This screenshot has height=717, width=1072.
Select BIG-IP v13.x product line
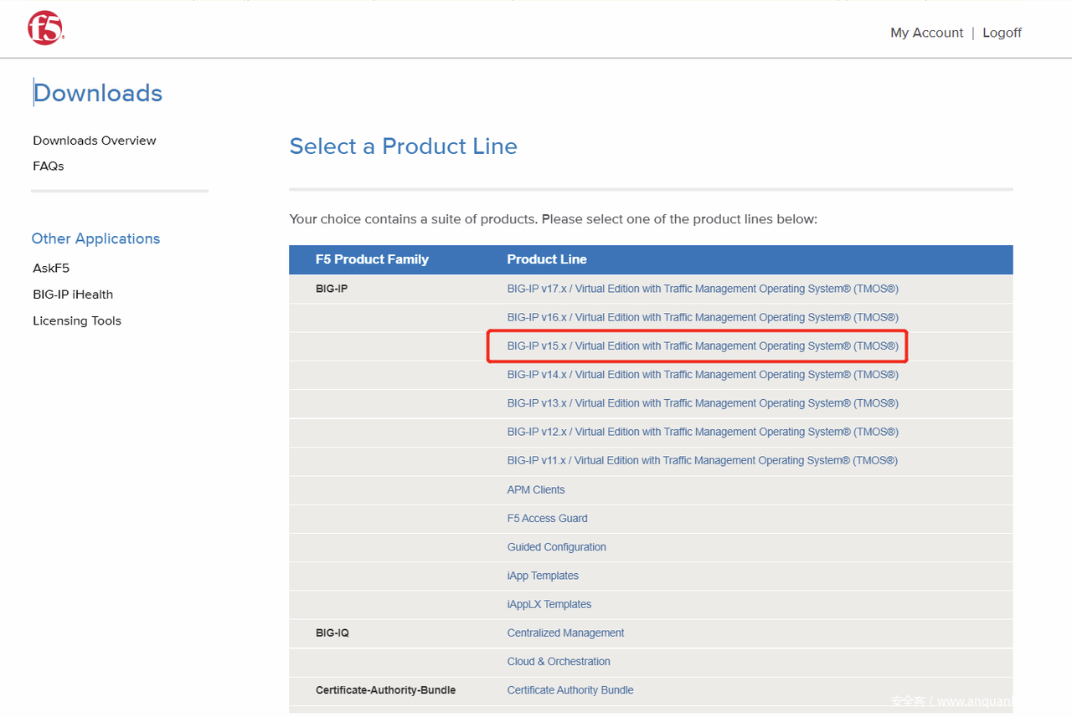click(x=702, y=403)
